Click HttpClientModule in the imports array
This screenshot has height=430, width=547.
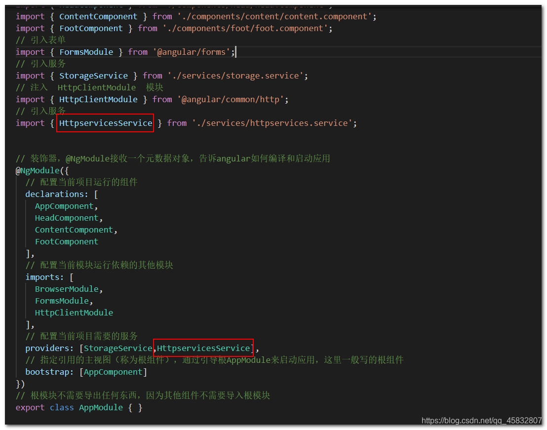tap(74, 313)
